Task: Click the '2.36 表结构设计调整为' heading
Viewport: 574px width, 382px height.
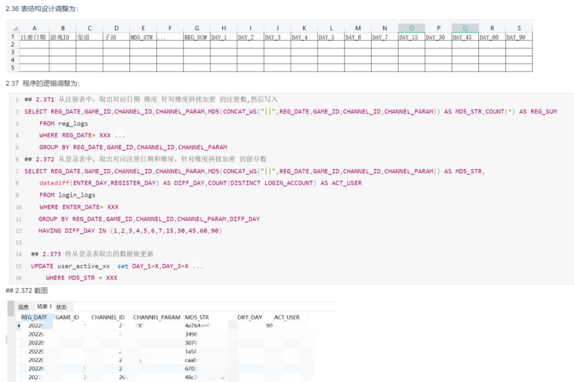Action: 42,9
